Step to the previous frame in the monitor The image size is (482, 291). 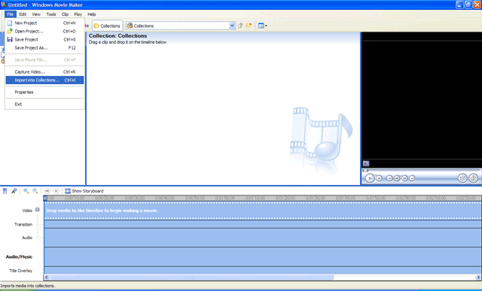pos(397,178)
